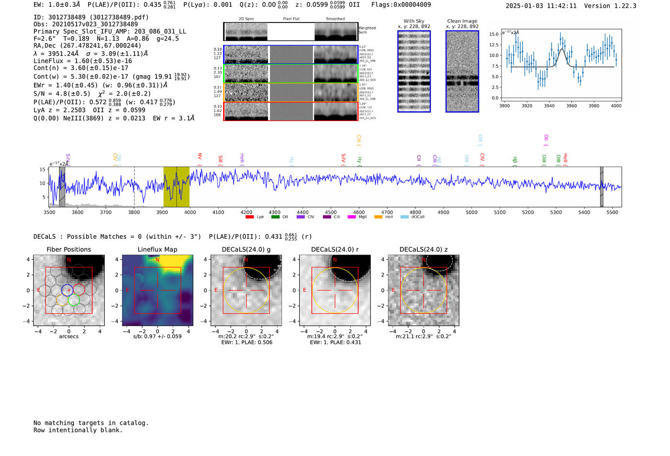Select the red-bordered fiber 2D spectrum row

coord(291,111)
